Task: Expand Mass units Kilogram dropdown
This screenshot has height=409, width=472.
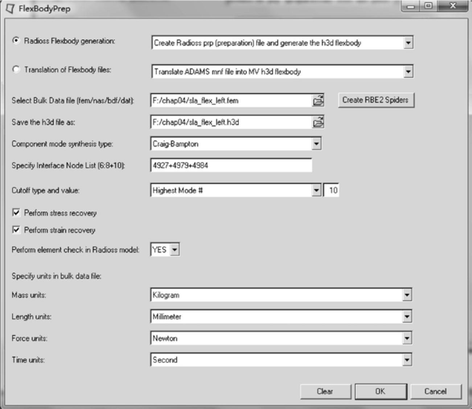Action: (407, 295)
